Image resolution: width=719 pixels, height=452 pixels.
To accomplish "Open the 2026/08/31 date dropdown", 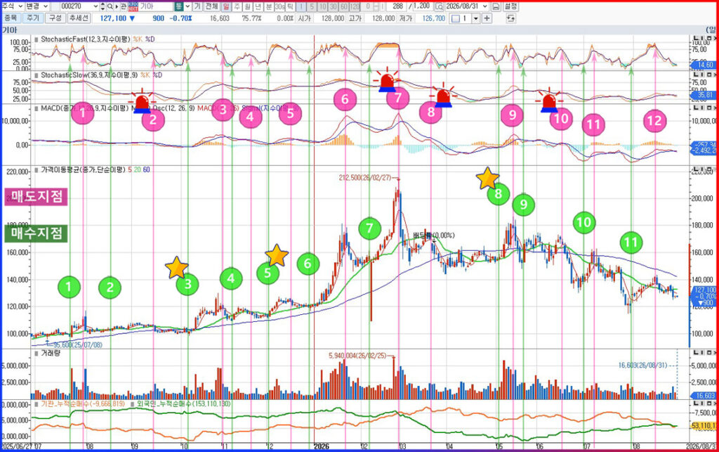I will [485, 6].
